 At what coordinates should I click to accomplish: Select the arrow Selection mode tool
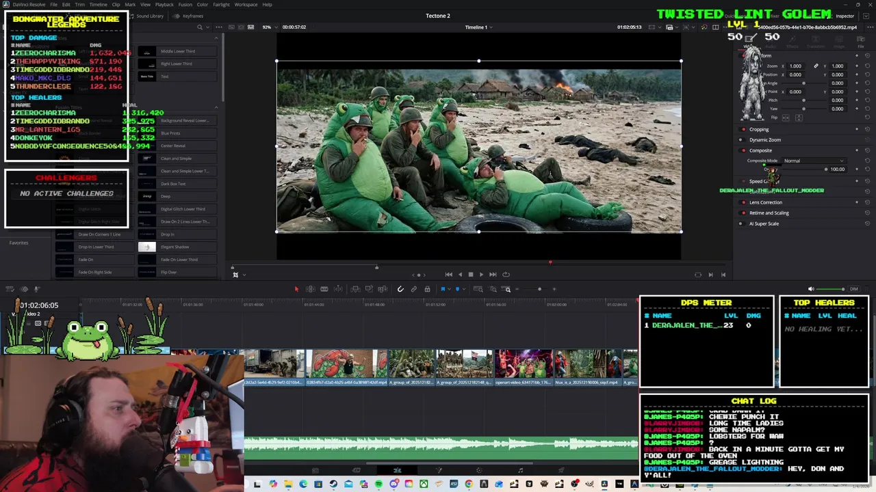tap(296, 289)
